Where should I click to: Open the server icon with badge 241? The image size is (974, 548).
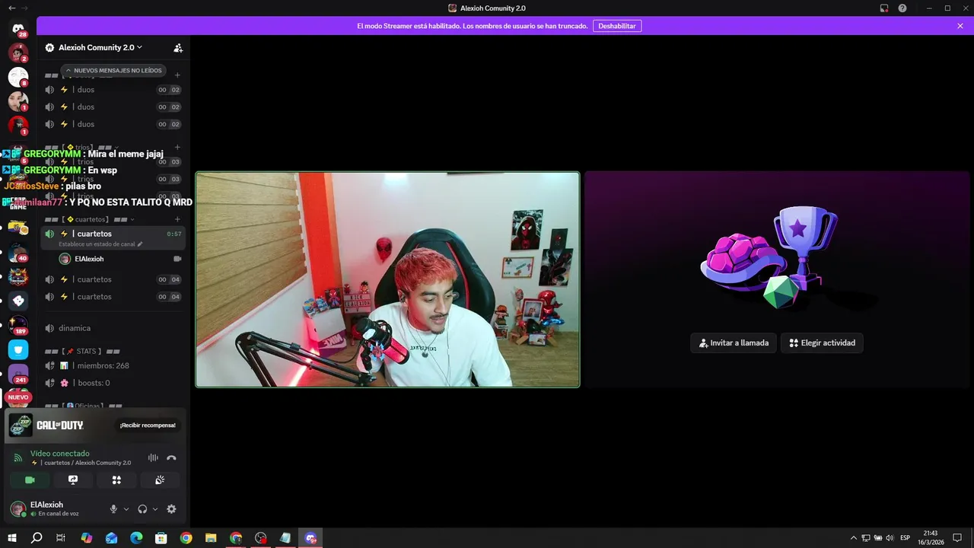pos(18,374)
